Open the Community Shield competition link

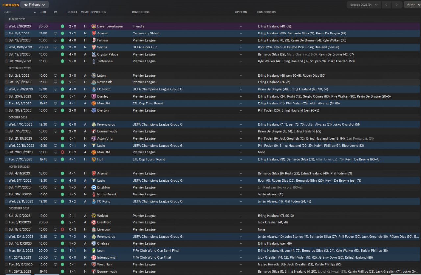pyautogui.click(x=146, y=34)
